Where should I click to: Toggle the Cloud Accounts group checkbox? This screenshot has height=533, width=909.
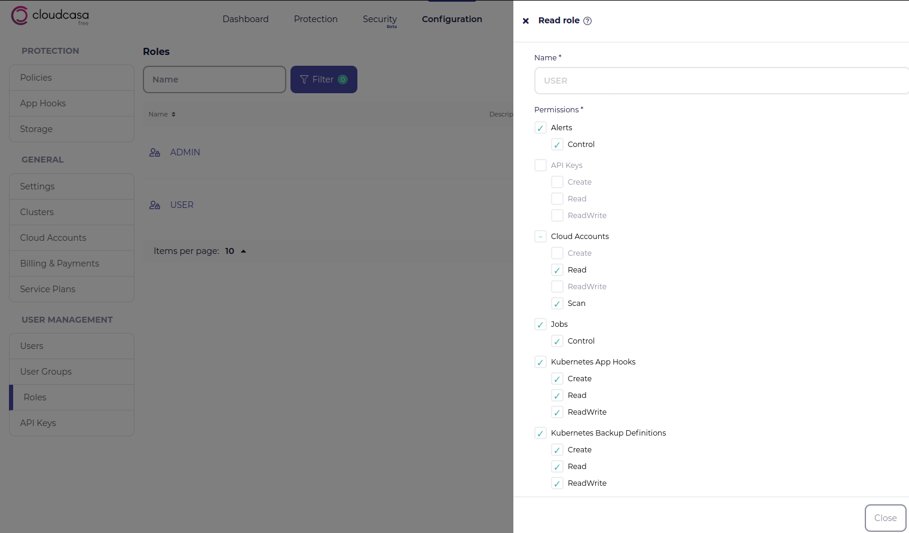[540, 237]
